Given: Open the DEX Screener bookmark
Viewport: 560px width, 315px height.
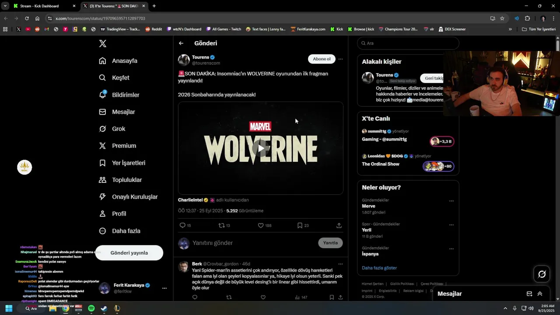Looking at the screenshot, I should (452, 29).
